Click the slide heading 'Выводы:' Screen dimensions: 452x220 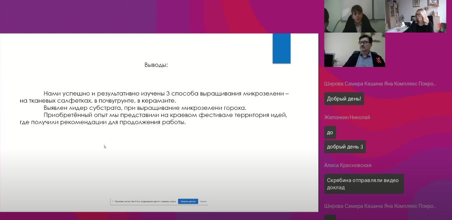(156, 65)
